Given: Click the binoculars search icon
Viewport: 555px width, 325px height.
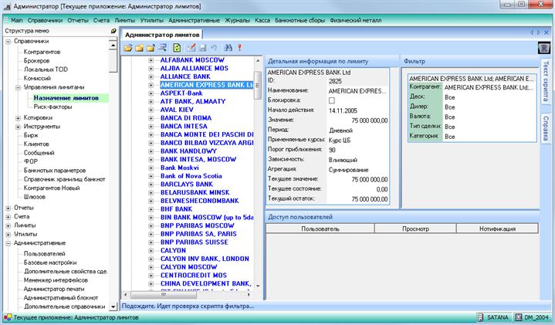Looking at the screenshot, I should 228,48.
